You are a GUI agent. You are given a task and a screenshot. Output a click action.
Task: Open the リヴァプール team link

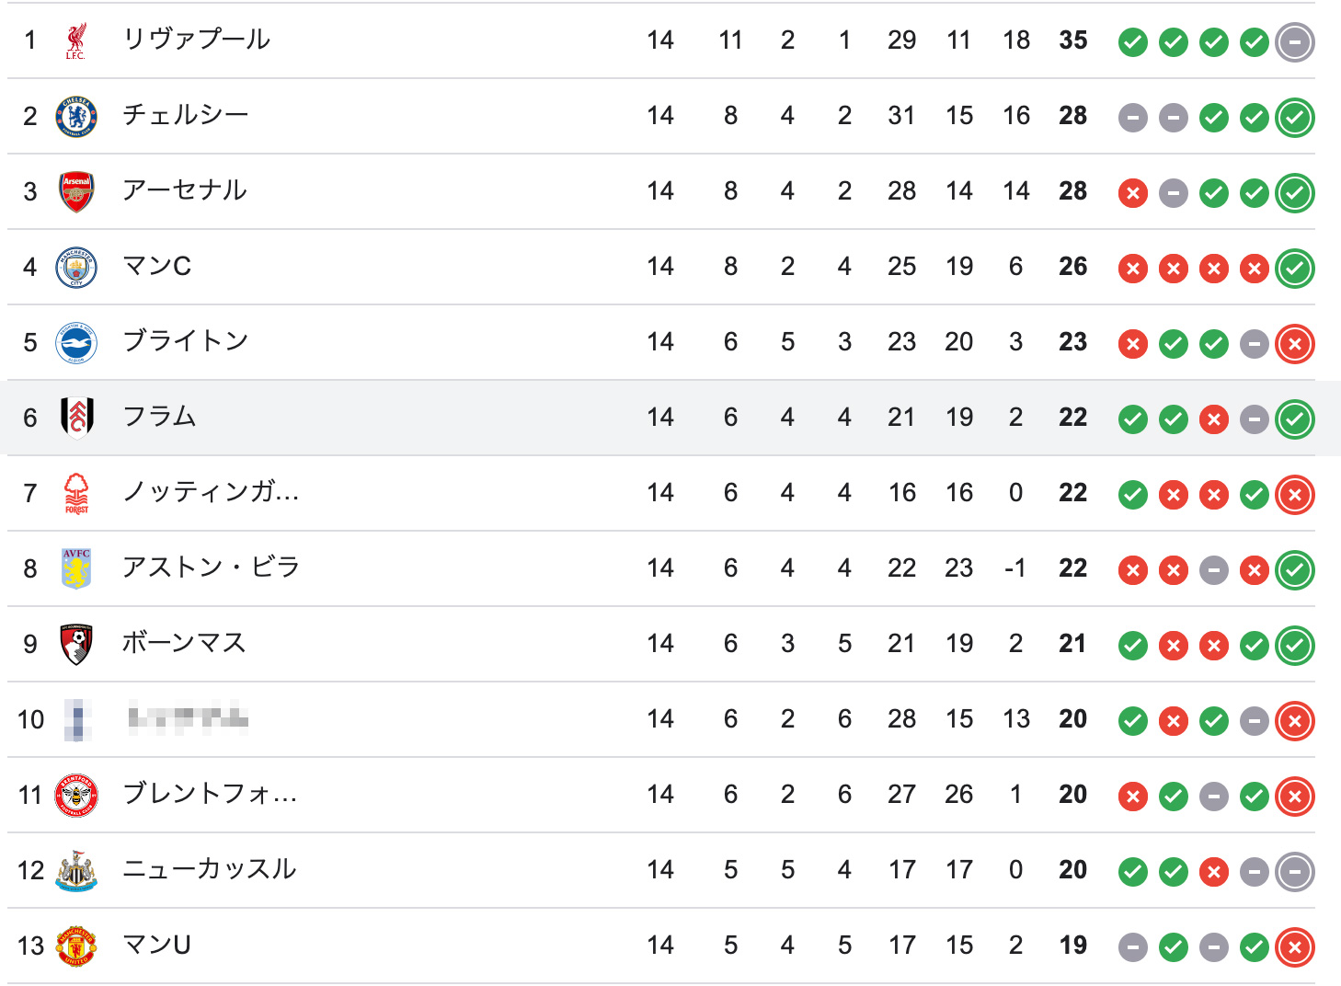click(197, 40)
